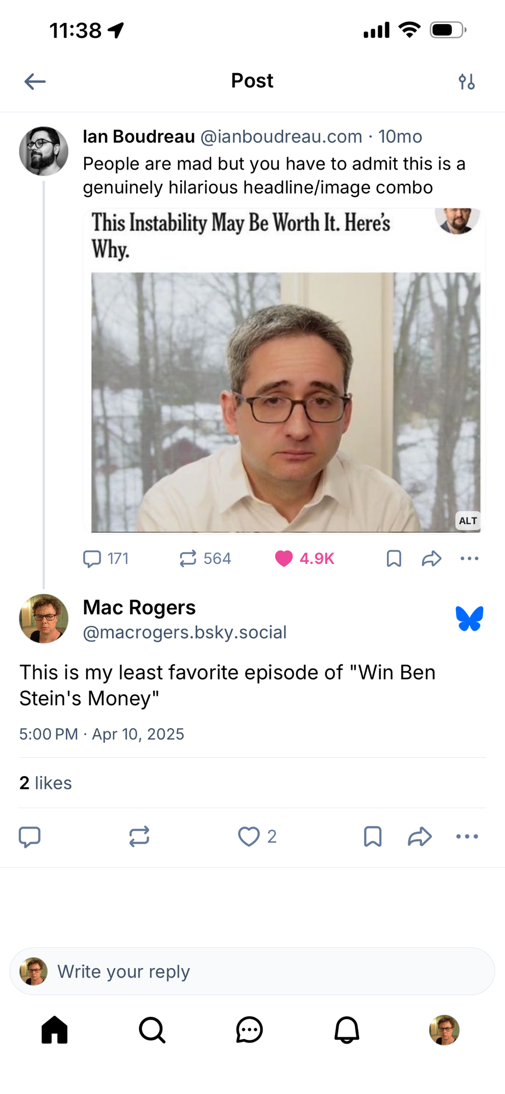Open Mac Rogers' profile name link
The width and height of the screenshot is (505, 1094).
click(x=139, y=607)
